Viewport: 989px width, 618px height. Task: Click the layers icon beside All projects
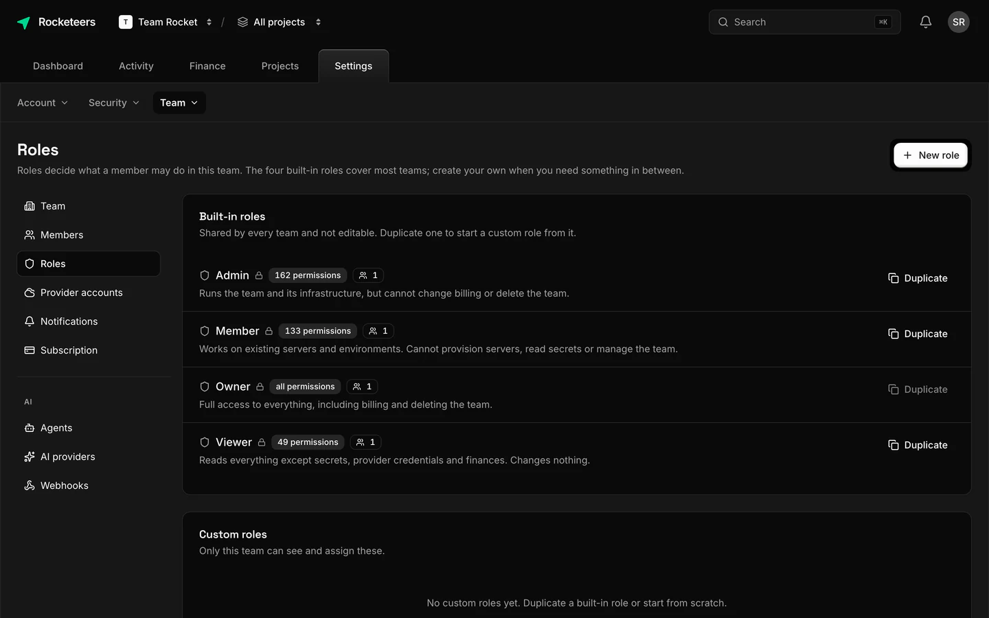point(242,22)
